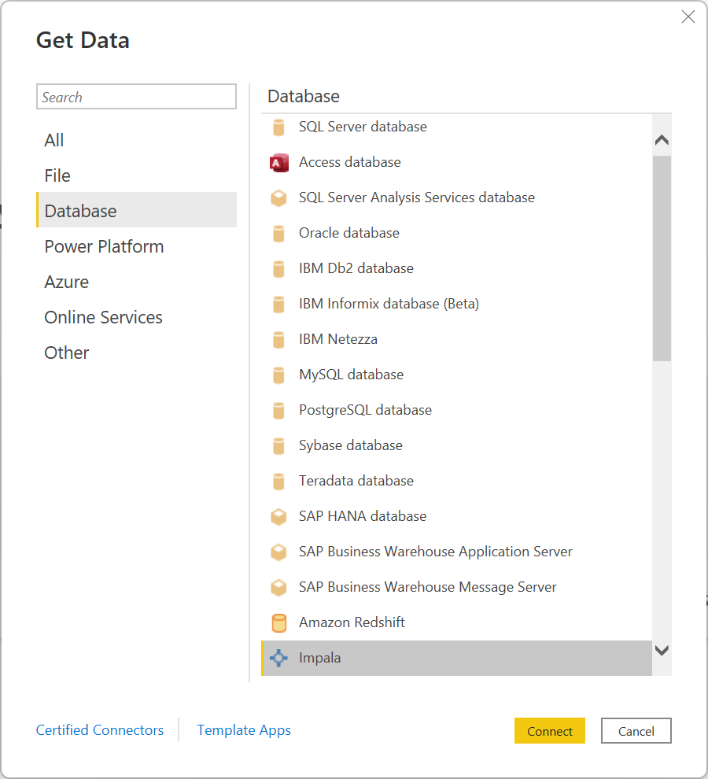Click the IBM Db2 database icon
Screen dimensions: 708x779
point(278,268)
